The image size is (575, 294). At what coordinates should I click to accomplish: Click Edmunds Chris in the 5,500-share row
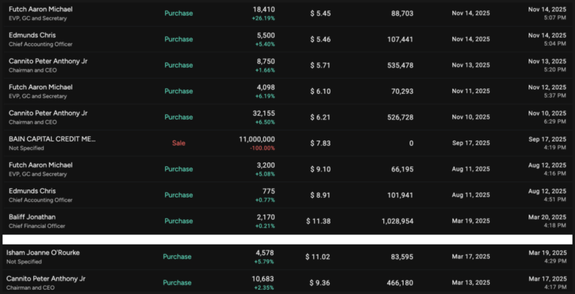click(x=32, y=35)
